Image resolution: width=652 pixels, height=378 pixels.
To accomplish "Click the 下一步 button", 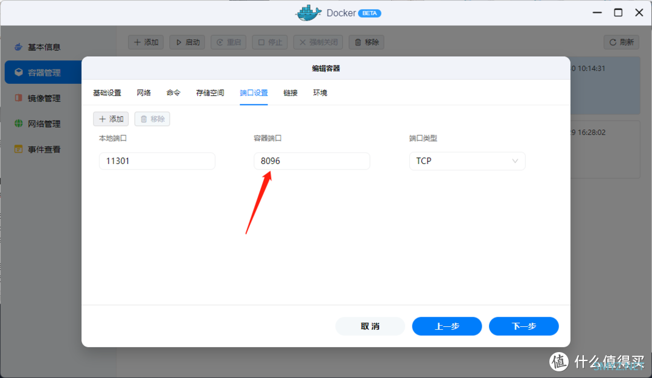I will pos(524,326).
